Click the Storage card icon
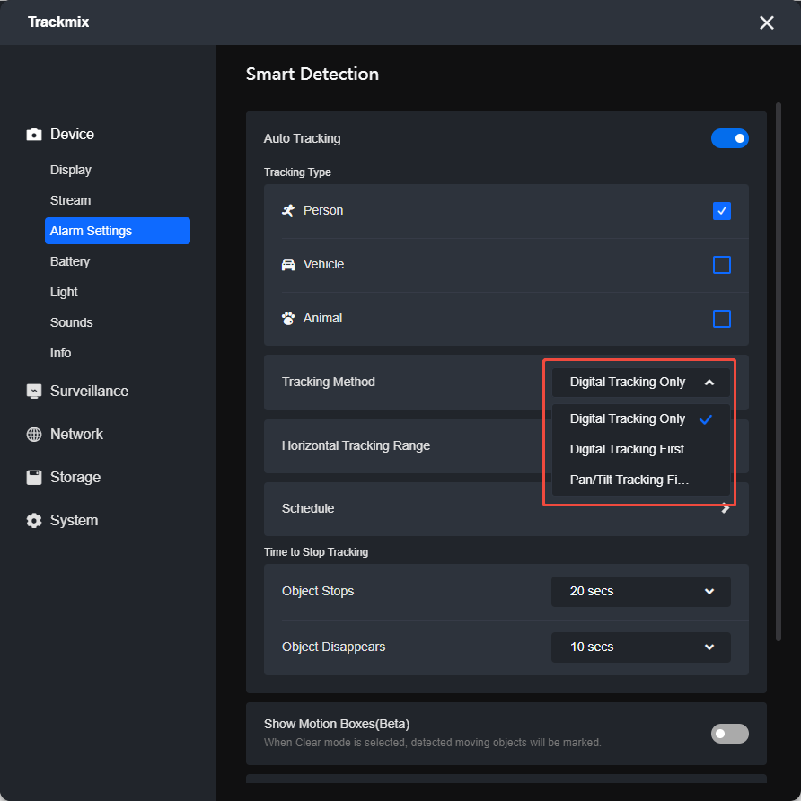The width and height of the screenshot is (801, 801). click(34, 478)
